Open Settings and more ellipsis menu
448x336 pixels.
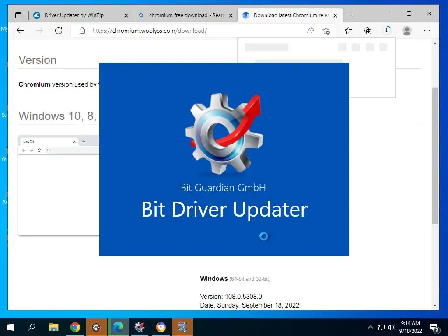pos(427,31)
